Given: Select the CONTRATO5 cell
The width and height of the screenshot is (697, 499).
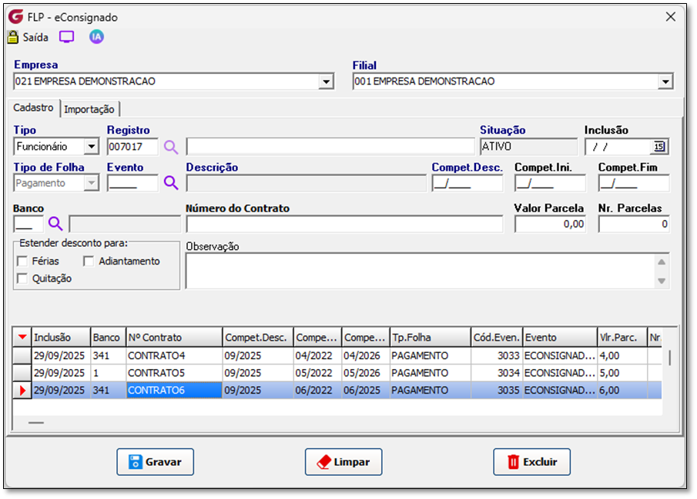Looking at the screenshot, I should pyautogui.click(x=174, y=373).
